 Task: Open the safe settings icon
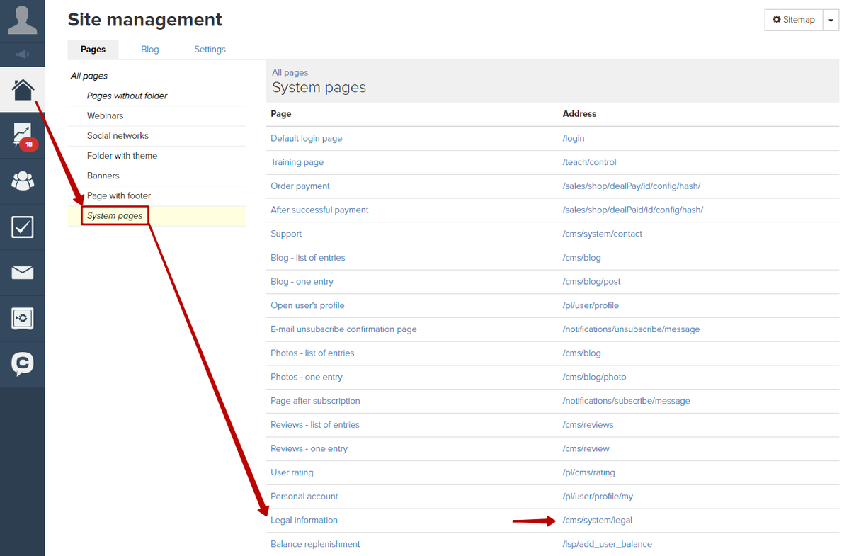(x=22, y=318)
